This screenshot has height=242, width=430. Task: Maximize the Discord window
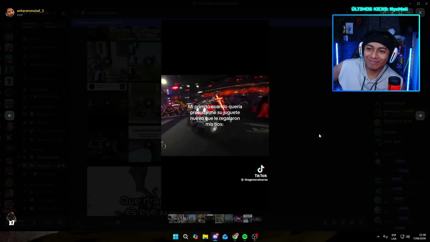[418, 3]
